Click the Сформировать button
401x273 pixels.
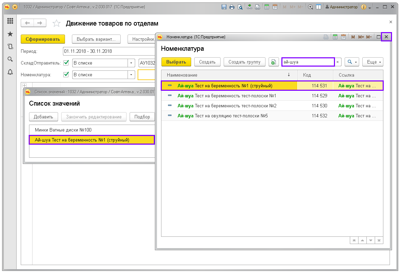[x=43, y=39]
